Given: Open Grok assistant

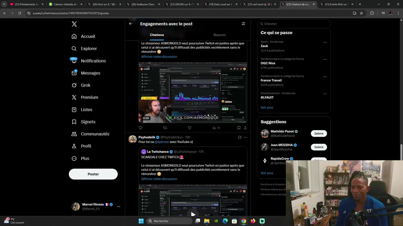Looking at the screenshot, I should 81,85.
